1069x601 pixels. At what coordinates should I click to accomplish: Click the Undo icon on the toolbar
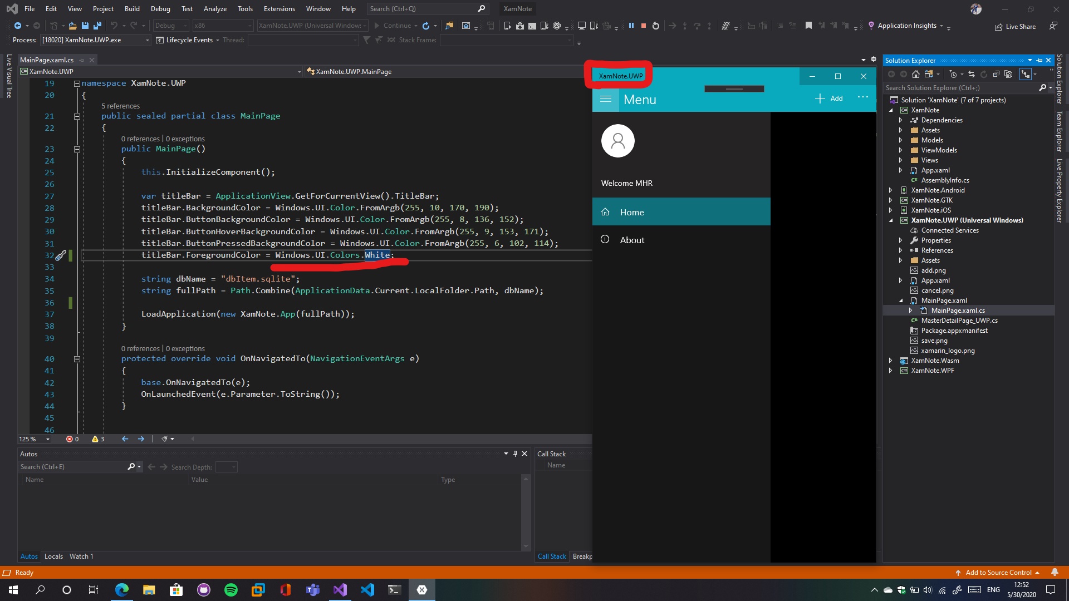(x=115, y=26)
